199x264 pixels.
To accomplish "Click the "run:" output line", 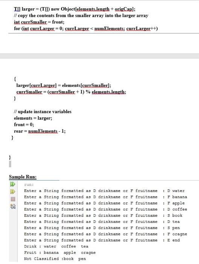I will click(x=29, y=185).
